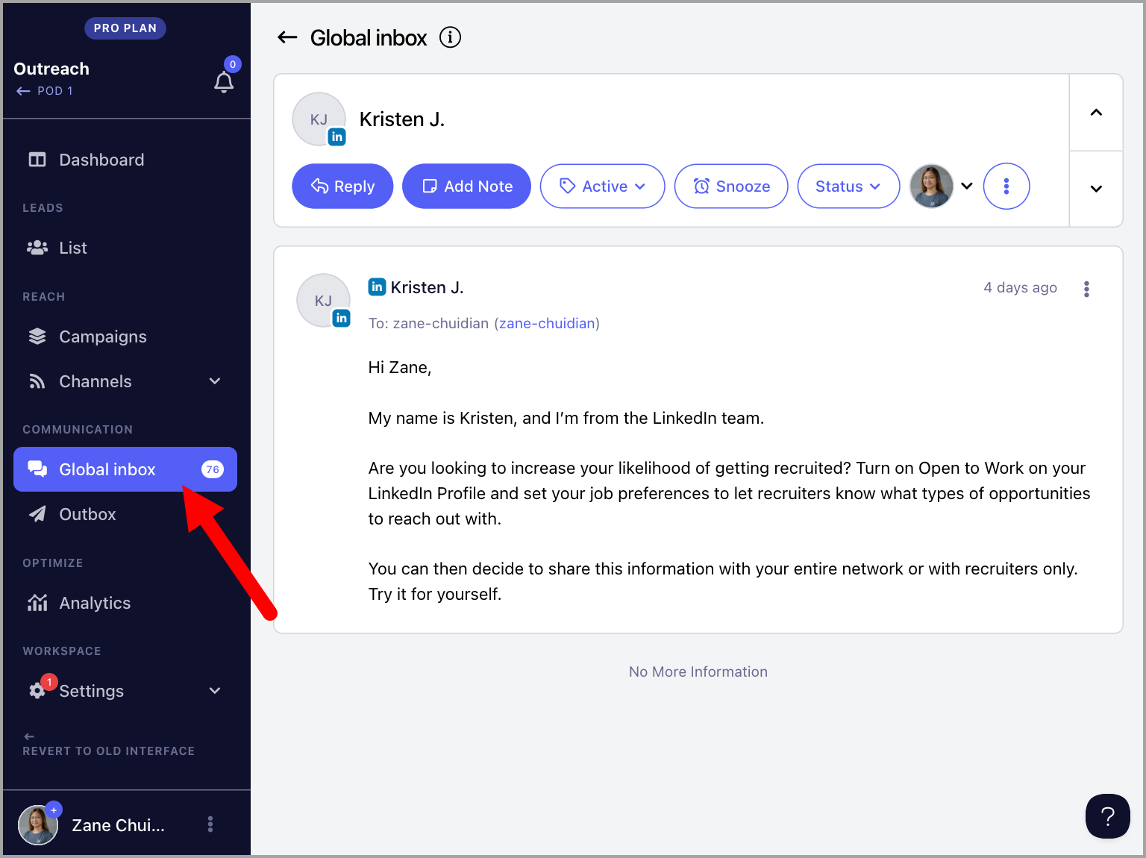Click the left arrow beside POD 1
The height and width of the screenshot is (858, 1146).
(x=23, y=91)
